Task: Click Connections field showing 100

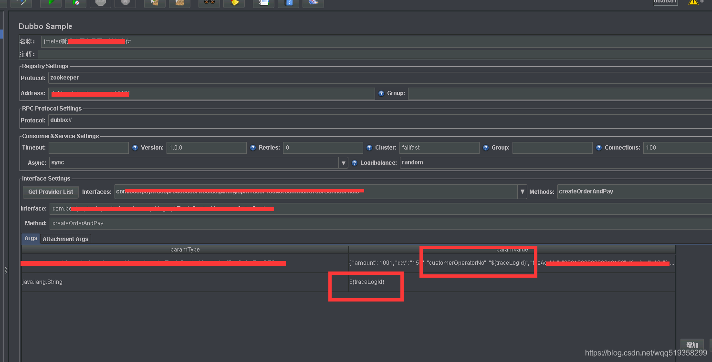Action: (678, 148)
